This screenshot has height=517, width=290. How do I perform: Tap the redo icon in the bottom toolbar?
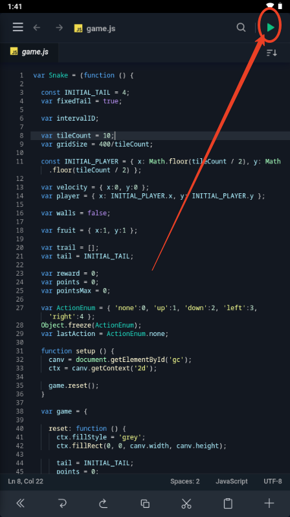coord(104,503)
